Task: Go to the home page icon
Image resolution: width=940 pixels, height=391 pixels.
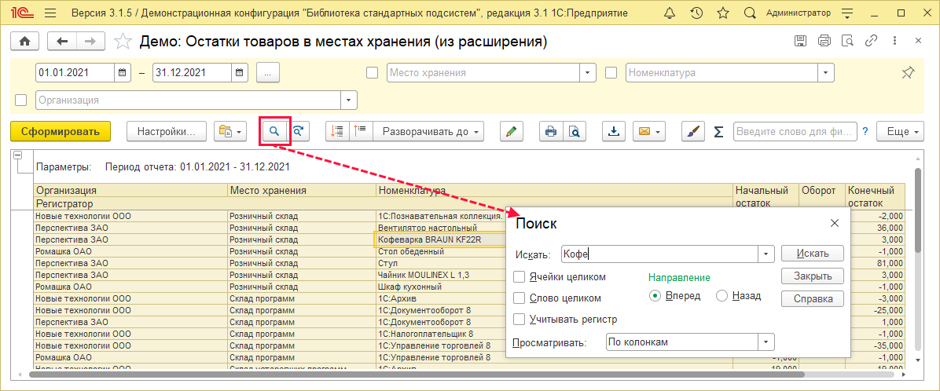Action: tap(25, 41)
